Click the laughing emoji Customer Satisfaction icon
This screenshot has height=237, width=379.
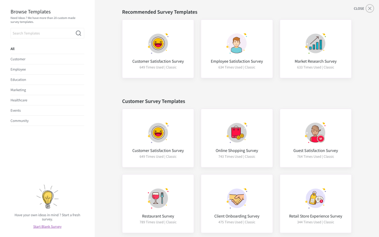tap(158, 43)
